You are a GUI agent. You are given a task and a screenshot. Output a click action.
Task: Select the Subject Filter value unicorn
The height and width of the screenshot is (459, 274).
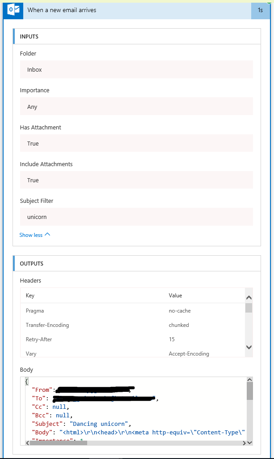[136, 217]
